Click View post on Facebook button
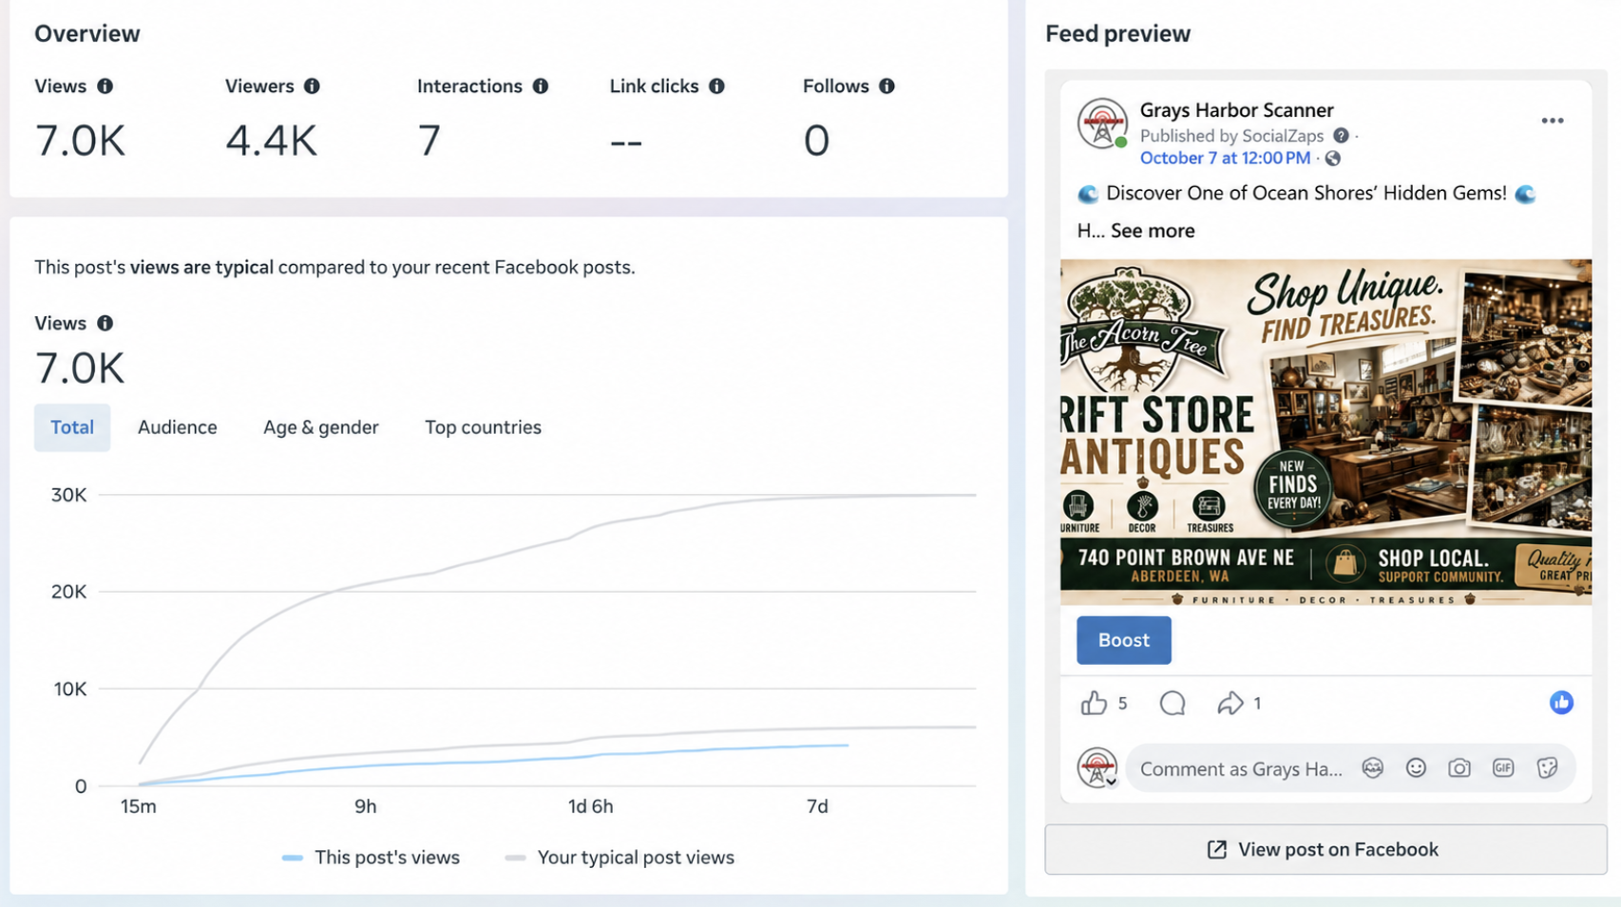 1325,849
